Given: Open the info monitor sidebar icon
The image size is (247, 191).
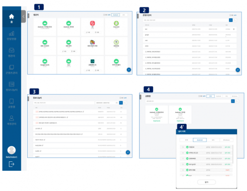Looking at the screenshot, I should [x=11, y=86].
